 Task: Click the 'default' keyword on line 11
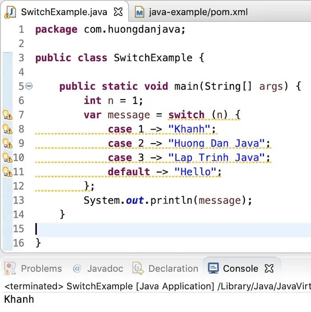(129, 172)
